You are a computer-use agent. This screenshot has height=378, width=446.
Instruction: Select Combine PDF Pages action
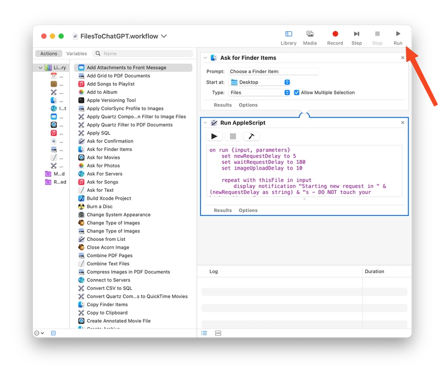click(109, 256)
